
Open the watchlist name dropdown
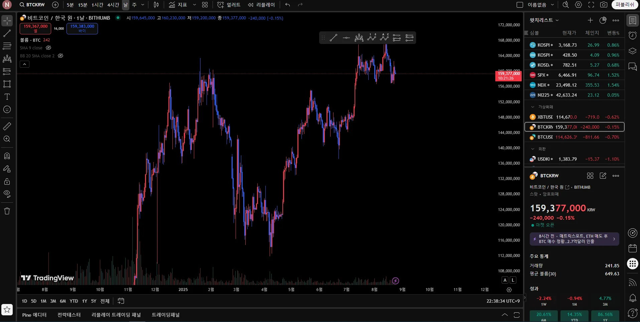544,20
